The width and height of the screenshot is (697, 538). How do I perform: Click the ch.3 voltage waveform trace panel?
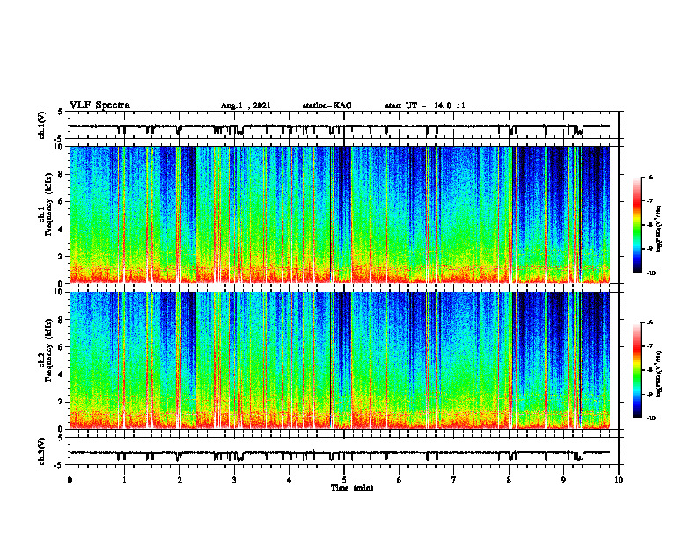click(x=344, y=451)
